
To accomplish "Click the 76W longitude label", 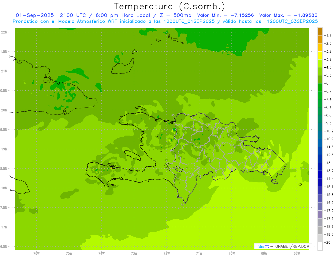I will tap(36, 253).
